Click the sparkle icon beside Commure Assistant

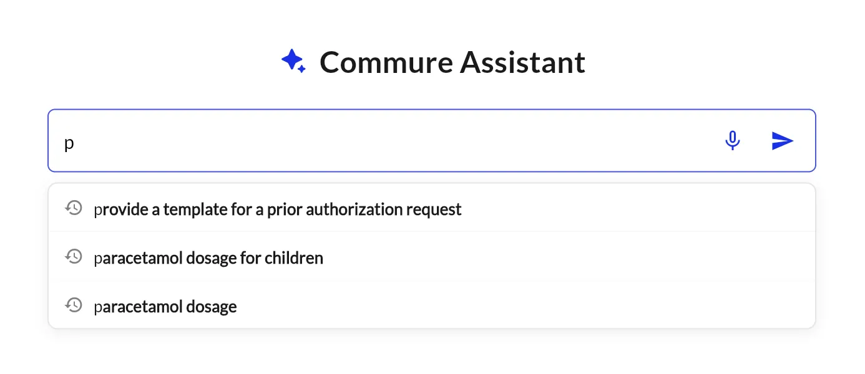293,60
